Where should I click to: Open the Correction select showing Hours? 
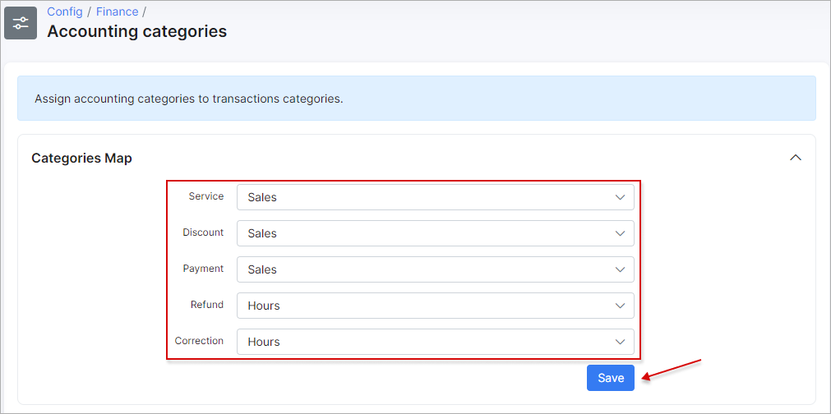435,342
